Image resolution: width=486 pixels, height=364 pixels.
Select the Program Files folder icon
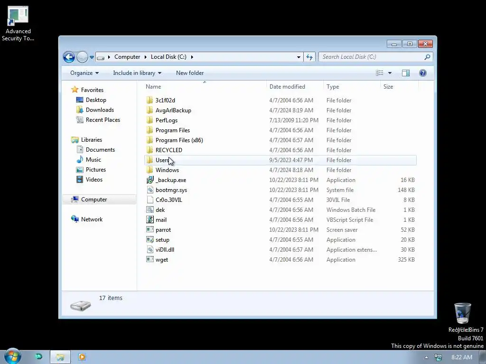pyautogui.click(x=150, y=130)
